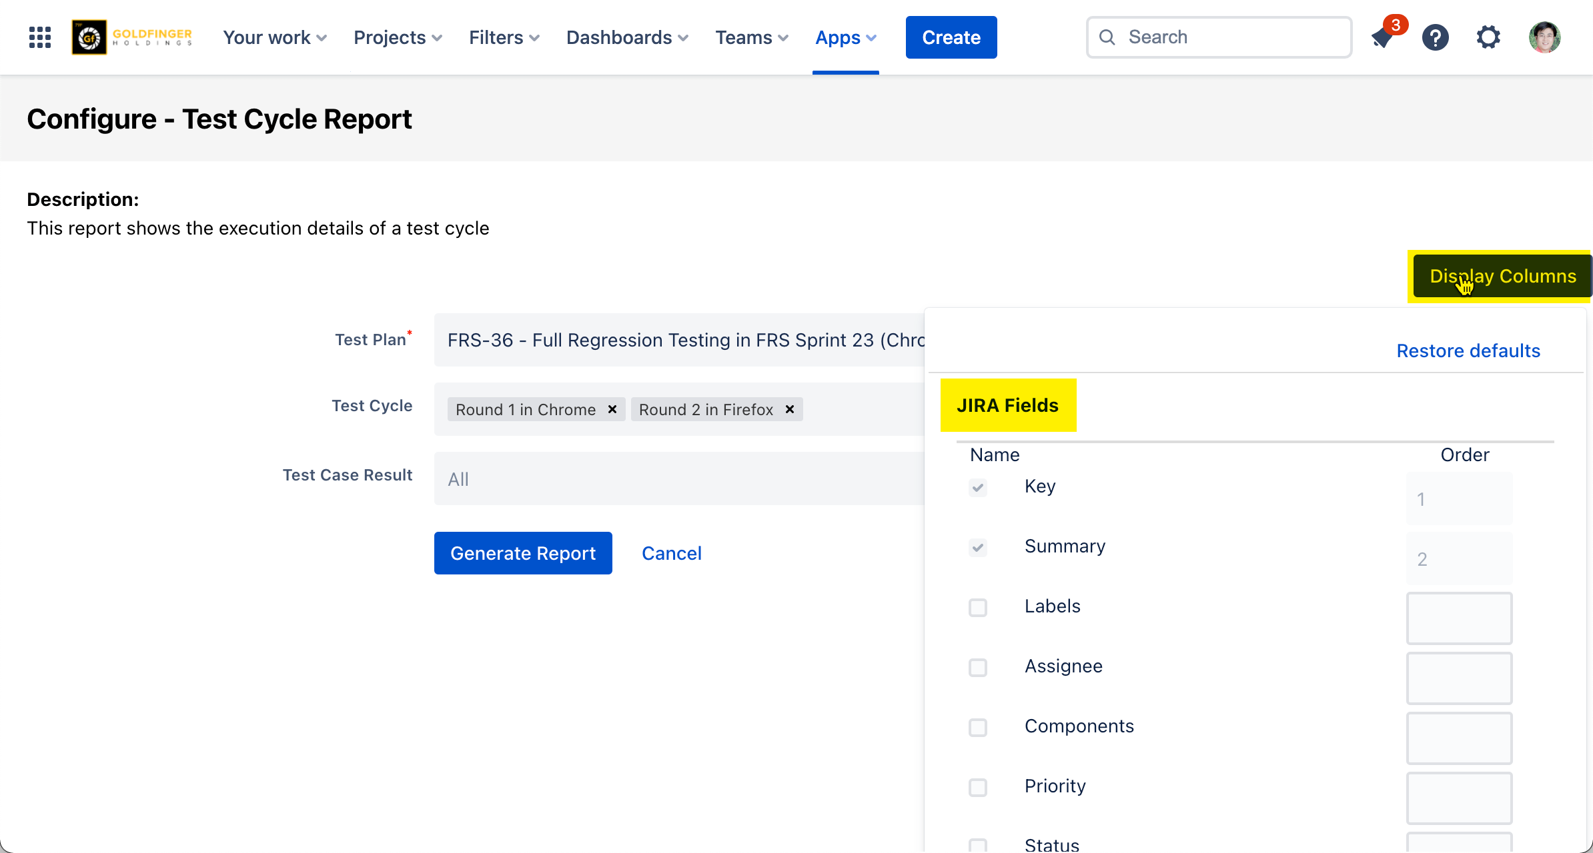Open the app switcher grid icon
Viewport: 1593px width, 853px height.
point(40,37)
